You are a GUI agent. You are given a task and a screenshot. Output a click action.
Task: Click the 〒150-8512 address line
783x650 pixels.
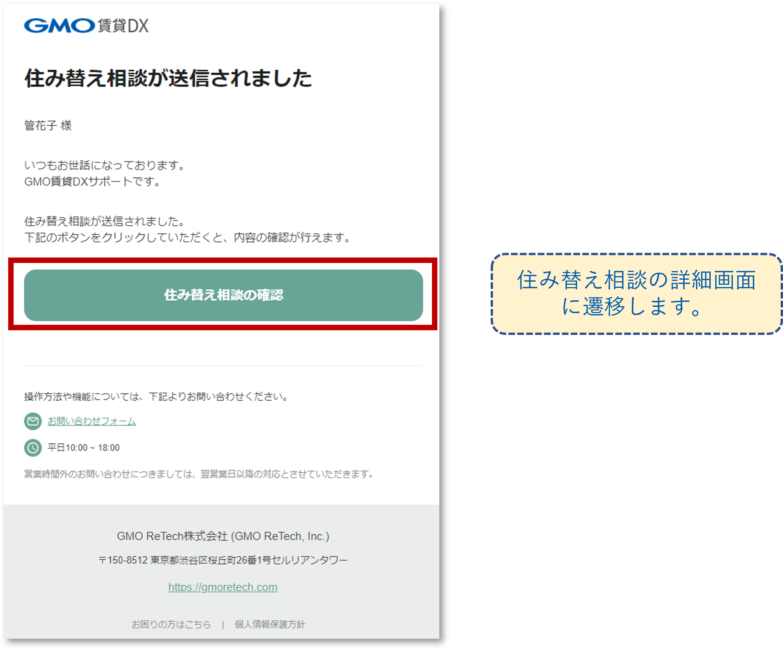(223, 560)
